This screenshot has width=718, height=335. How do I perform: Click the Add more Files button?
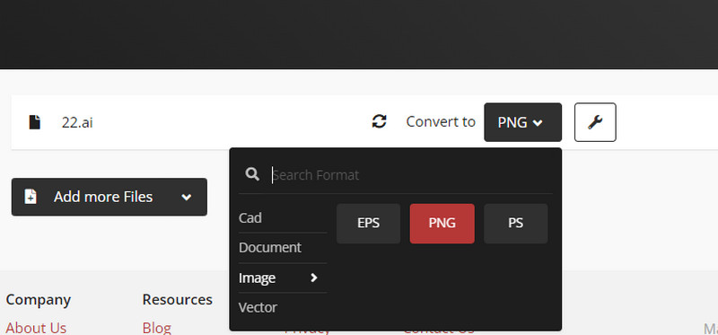pos(109,197)
